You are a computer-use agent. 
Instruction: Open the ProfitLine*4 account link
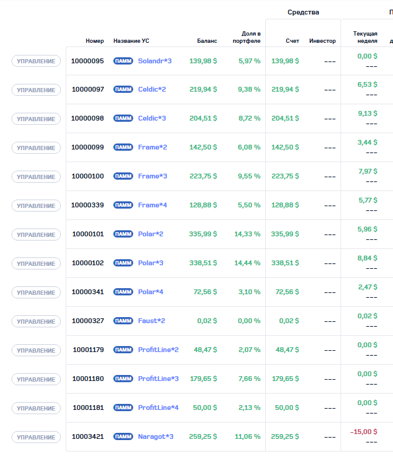coord(158,408)
